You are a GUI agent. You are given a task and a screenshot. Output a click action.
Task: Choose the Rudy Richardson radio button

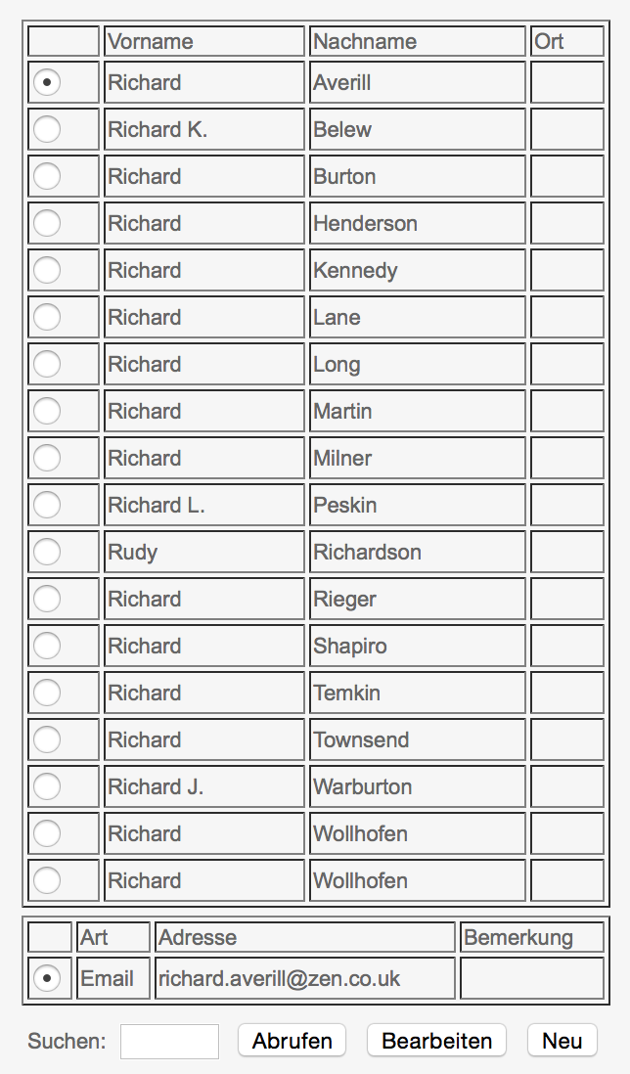click(47, 552)
